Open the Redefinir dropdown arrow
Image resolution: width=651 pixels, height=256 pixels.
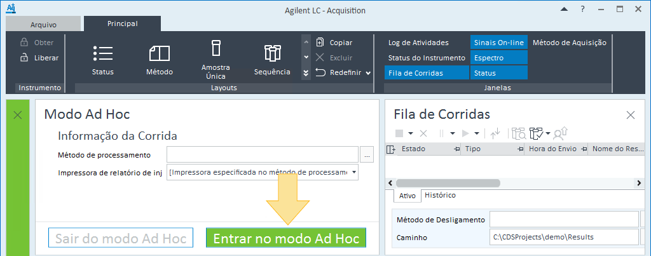[x=368, y=73]
